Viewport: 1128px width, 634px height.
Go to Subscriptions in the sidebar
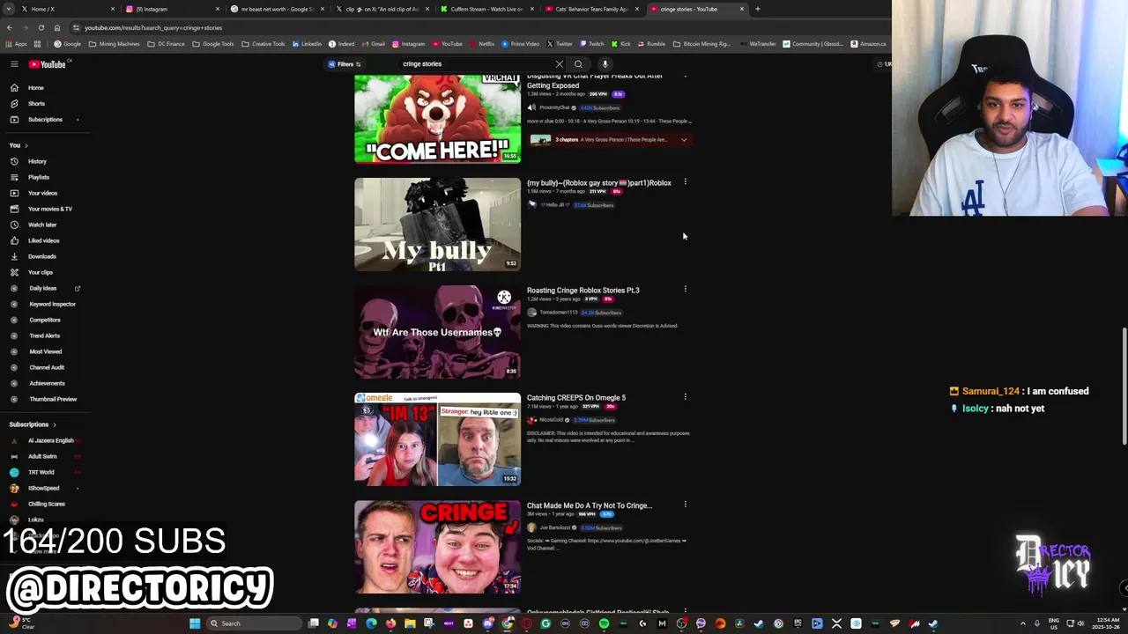(x=44, y=120)
